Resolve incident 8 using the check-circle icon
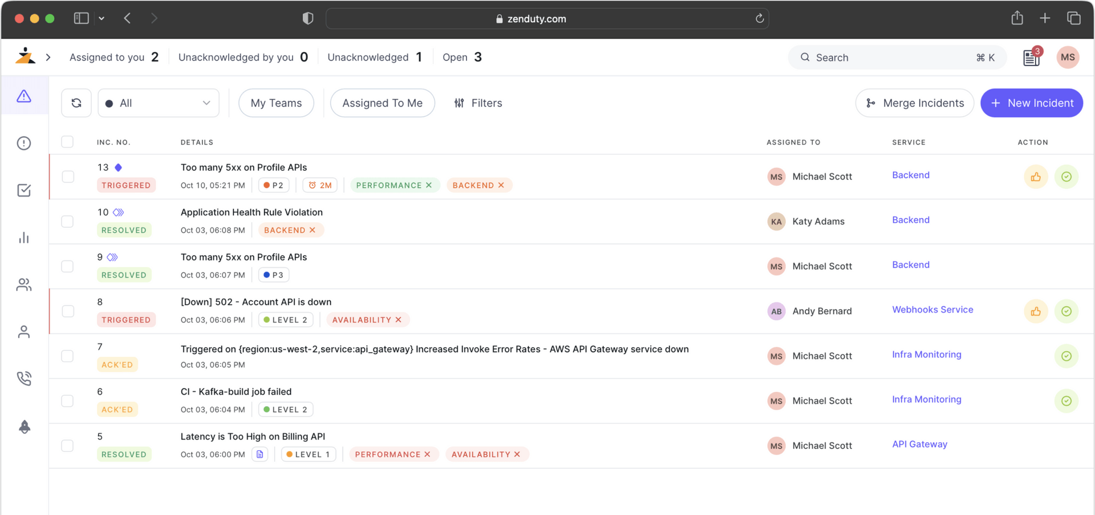1095x515 pixels. pos(1066,311)
